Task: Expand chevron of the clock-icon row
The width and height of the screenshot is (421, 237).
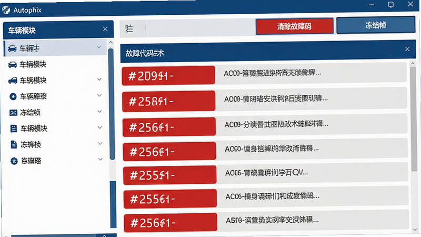Action: pos(99,95)
